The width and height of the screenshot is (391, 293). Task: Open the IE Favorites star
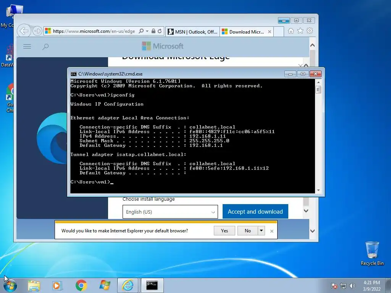pos(300,31)
